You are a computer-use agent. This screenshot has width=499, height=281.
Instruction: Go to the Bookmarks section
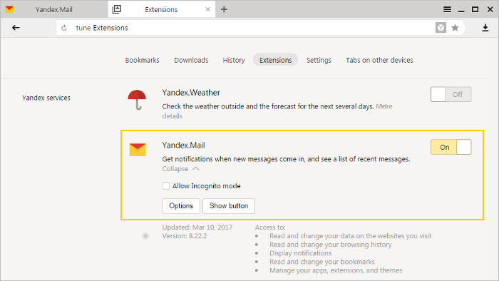coord(142,60)
